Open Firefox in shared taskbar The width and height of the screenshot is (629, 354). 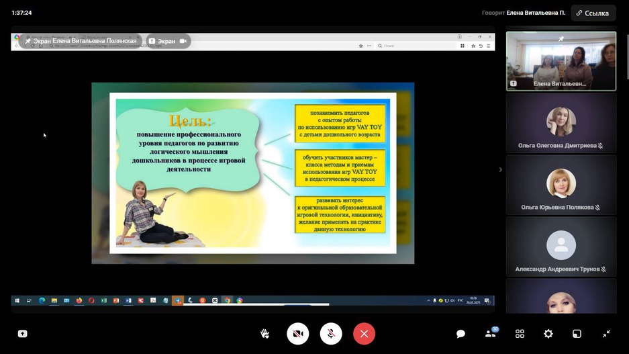pyautogui.click(x=79, y=300)
